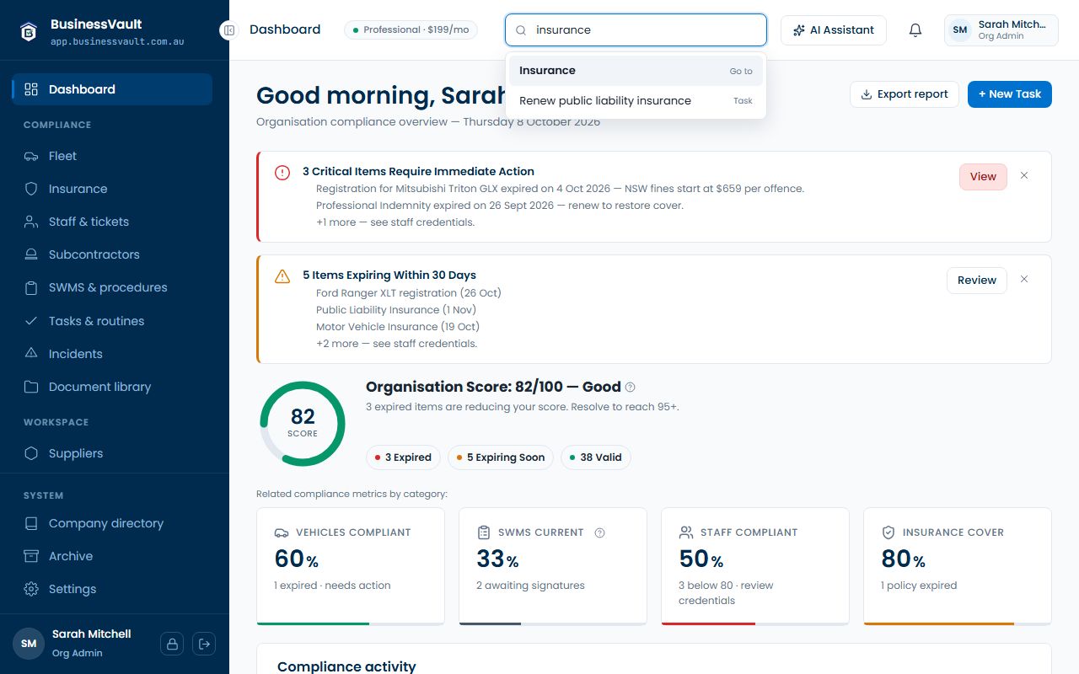
Task: Click Review on the expiring items alert
Action: click(977, 281)
